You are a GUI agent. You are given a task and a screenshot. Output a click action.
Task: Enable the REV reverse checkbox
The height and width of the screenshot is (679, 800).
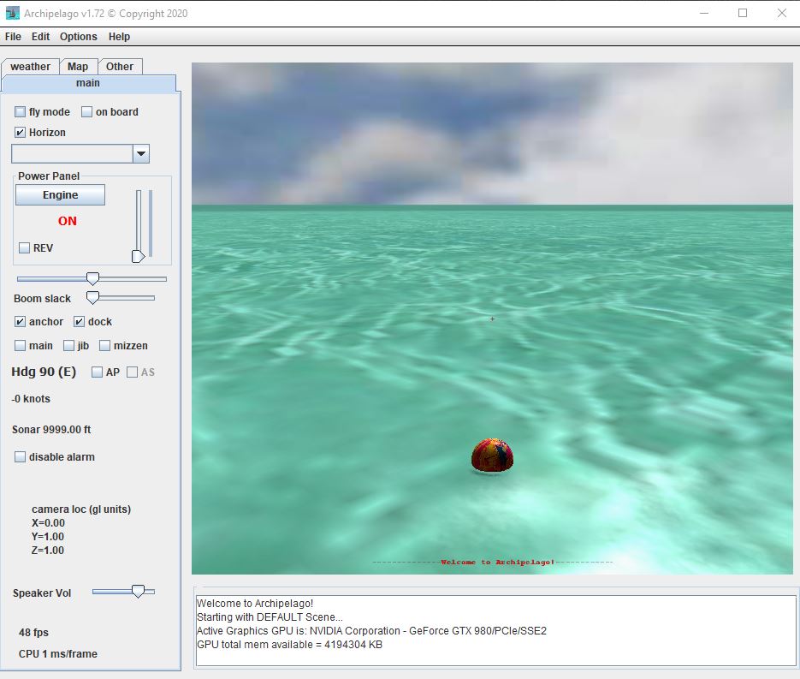coord(25,248)
